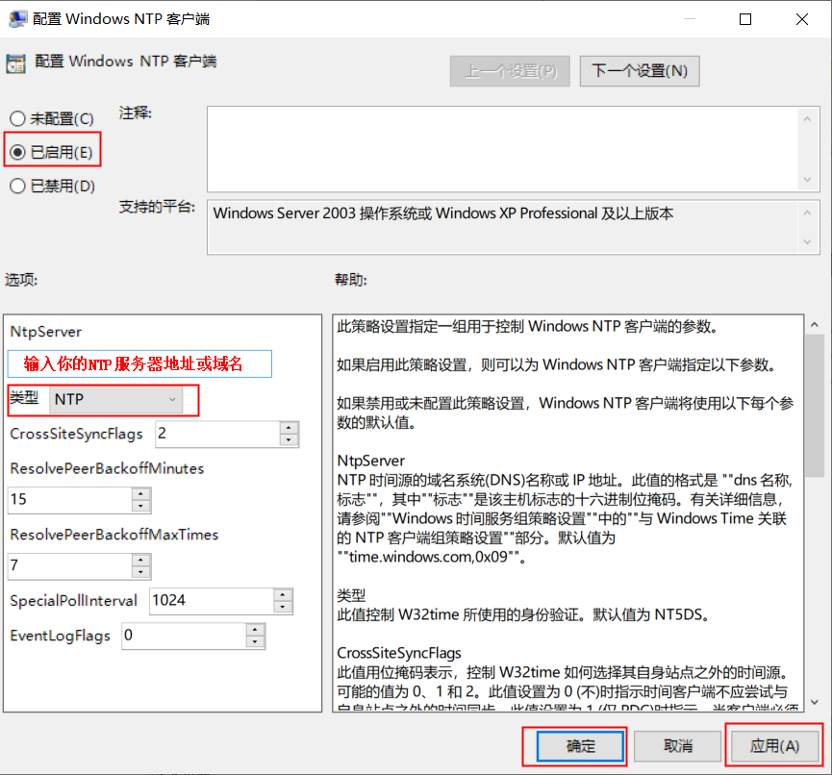
Task: Click the 取消 button
Action: click(x=680, y=746)
